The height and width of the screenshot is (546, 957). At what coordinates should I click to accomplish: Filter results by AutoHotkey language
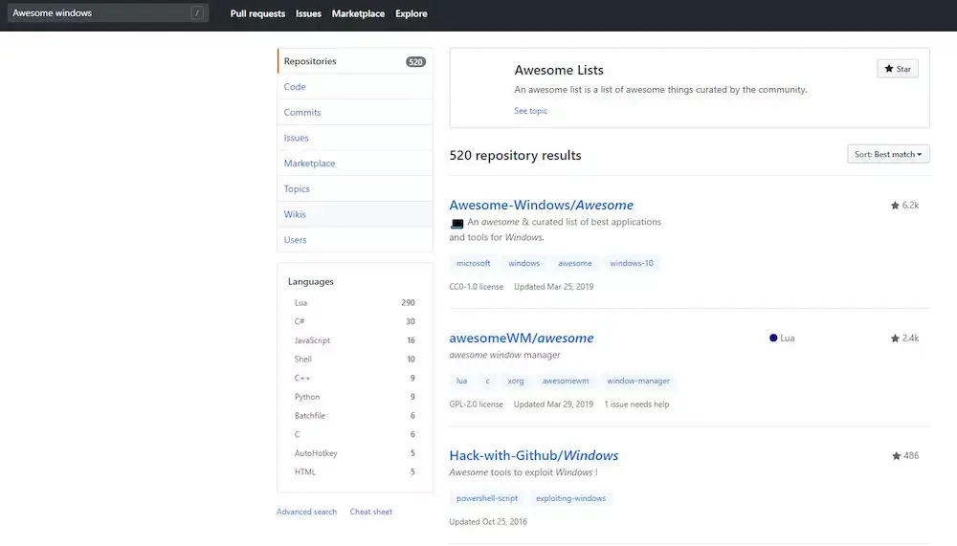[355, 453]
